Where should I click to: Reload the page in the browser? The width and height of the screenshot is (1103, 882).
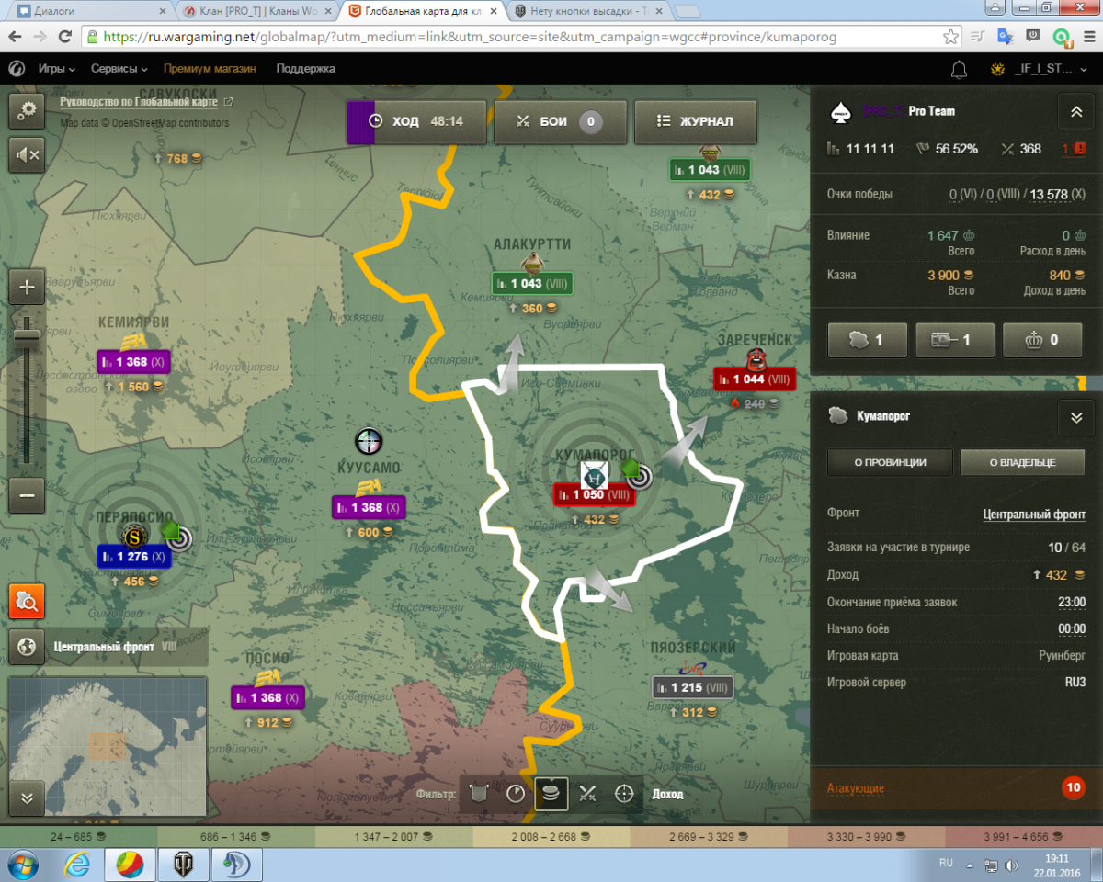point(64,38)
